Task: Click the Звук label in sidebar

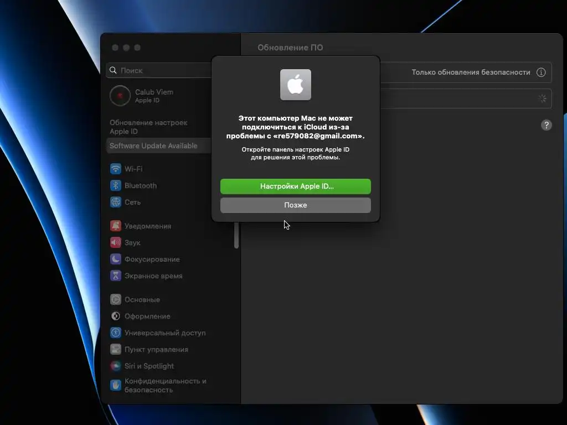Action: click(x=132, y=242)
